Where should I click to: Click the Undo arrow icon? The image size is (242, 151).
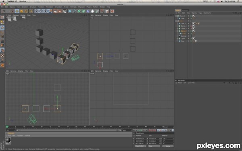coord(3,11)
